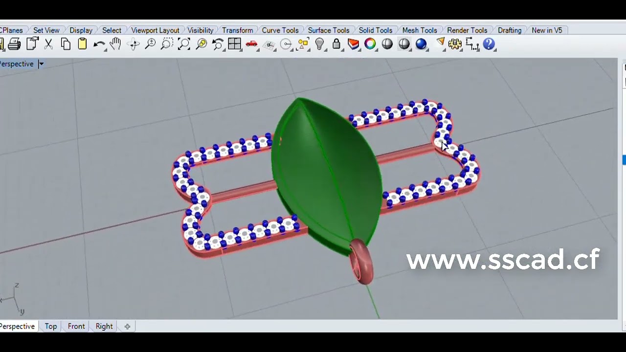
Task: Click the Zoom Dynamic magnifier icon
Action: pos(150,44)
